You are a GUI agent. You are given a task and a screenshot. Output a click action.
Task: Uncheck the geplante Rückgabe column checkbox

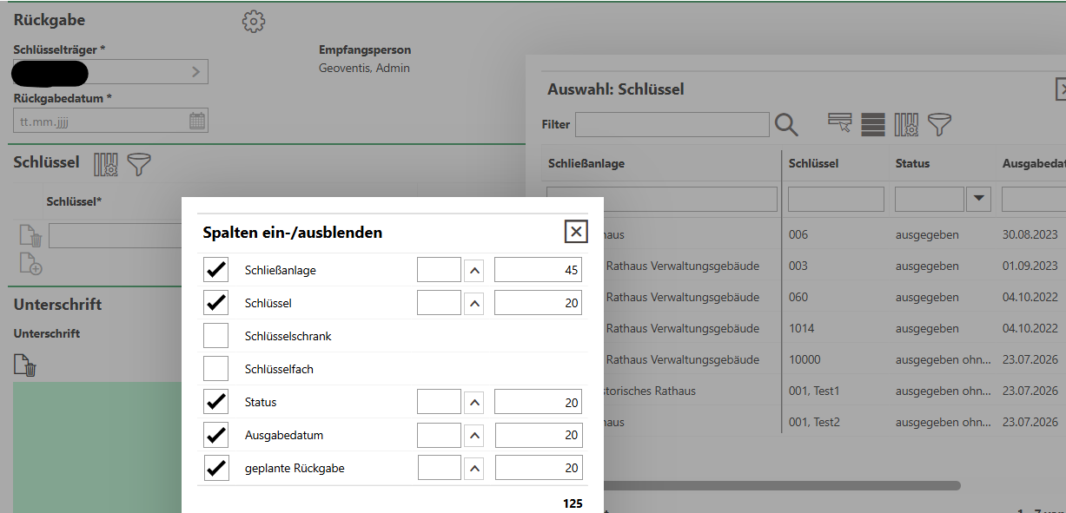click(x=215, y=468)
